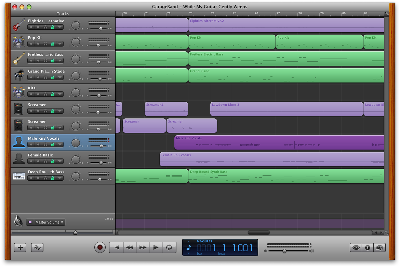Click the master output volume slider
The width and height of the screenshot is (400, 267).
[x=284, y=251]
